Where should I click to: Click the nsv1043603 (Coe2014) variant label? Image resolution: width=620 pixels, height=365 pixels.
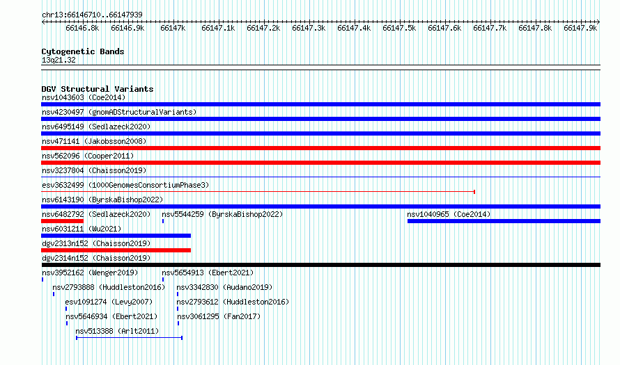point(84,97)
